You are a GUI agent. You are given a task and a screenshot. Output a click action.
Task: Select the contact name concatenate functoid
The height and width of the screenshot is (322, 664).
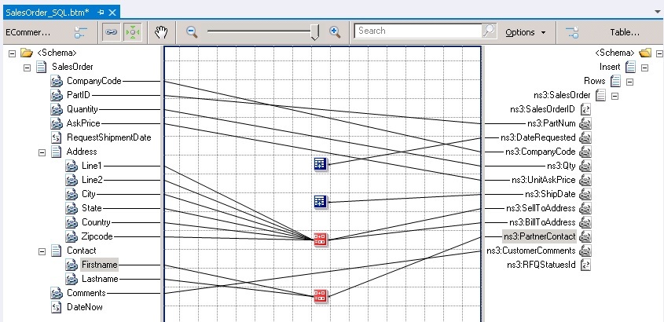(x=320, y=295)
